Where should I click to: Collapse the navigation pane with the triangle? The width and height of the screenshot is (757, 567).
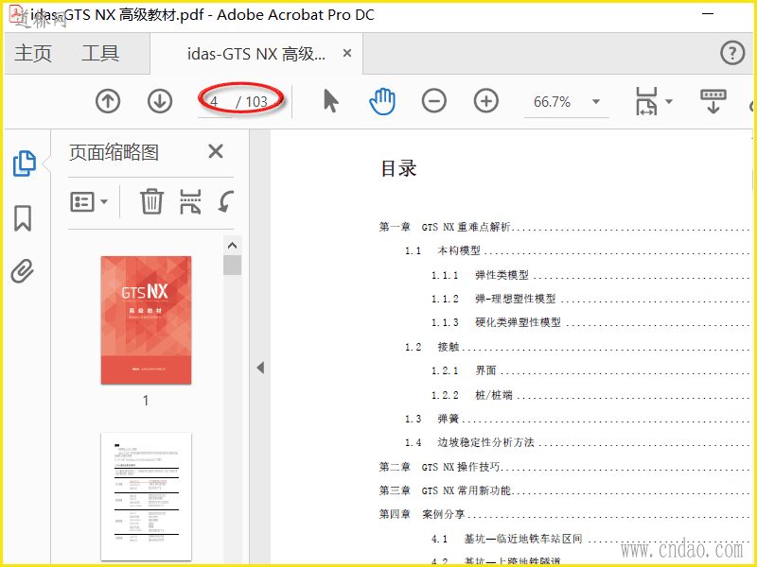point(261,368)
